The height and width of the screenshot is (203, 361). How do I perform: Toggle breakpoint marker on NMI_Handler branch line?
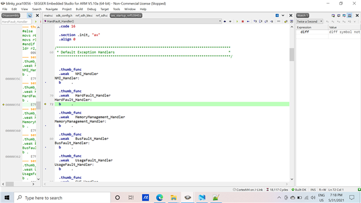click(45, 82)
